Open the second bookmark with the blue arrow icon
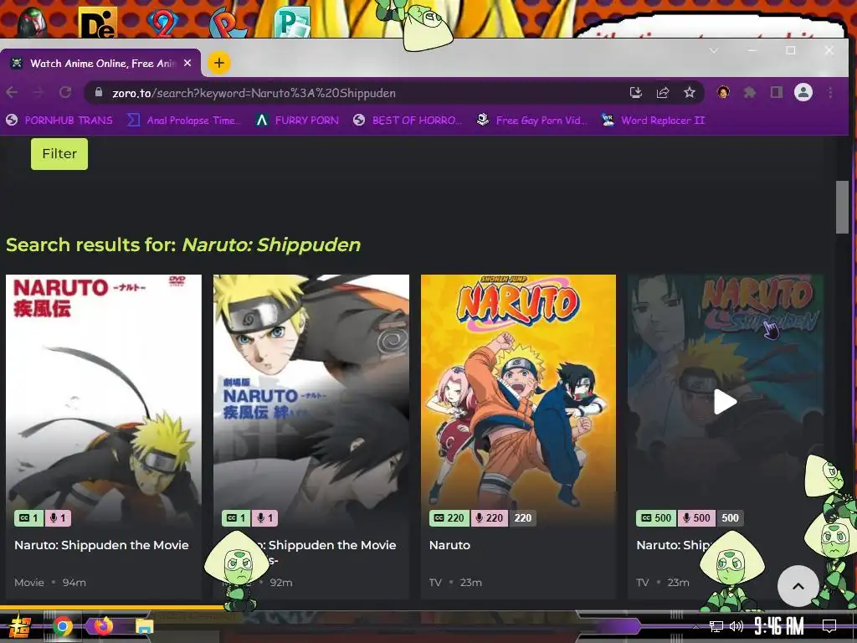This screenshot has width=857, height=643. tap(183, 121)
